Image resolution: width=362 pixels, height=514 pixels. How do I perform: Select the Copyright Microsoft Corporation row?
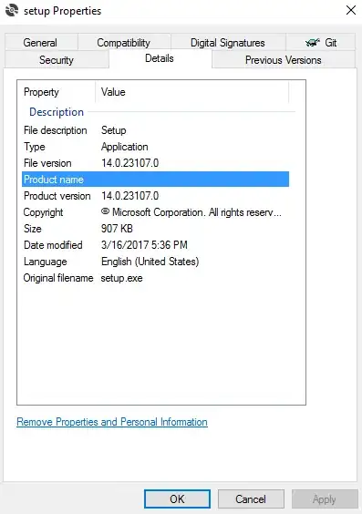(155, 212)
